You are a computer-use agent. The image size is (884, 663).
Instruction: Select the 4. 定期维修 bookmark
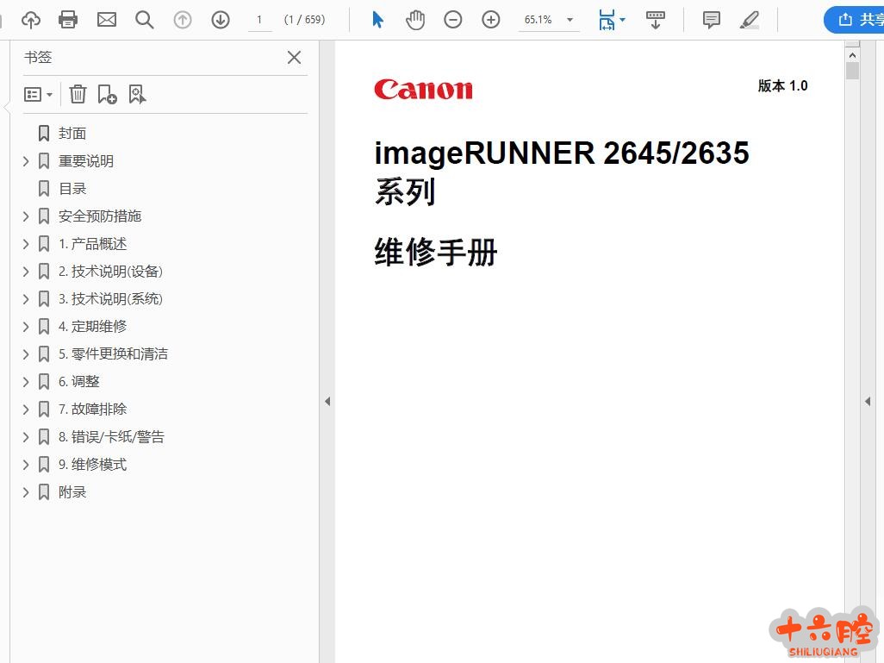pos(92,327)
